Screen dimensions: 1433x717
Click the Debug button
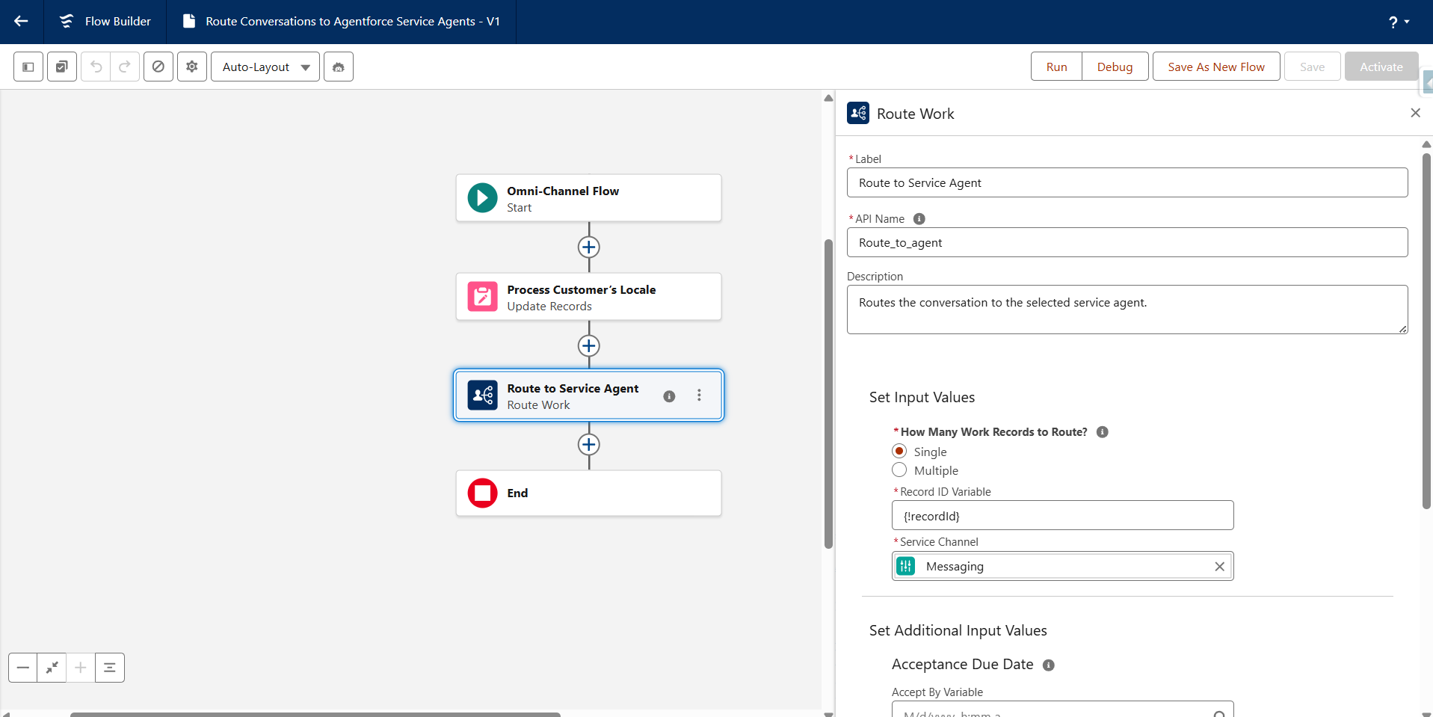click(x=1115, y=67)
